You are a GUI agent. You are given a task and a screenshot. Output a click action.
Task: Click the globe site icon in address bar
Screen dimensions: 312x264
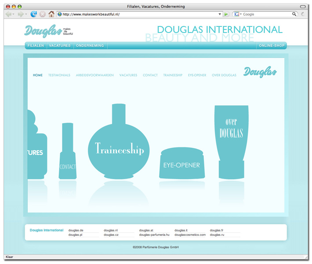click(60, 14)
